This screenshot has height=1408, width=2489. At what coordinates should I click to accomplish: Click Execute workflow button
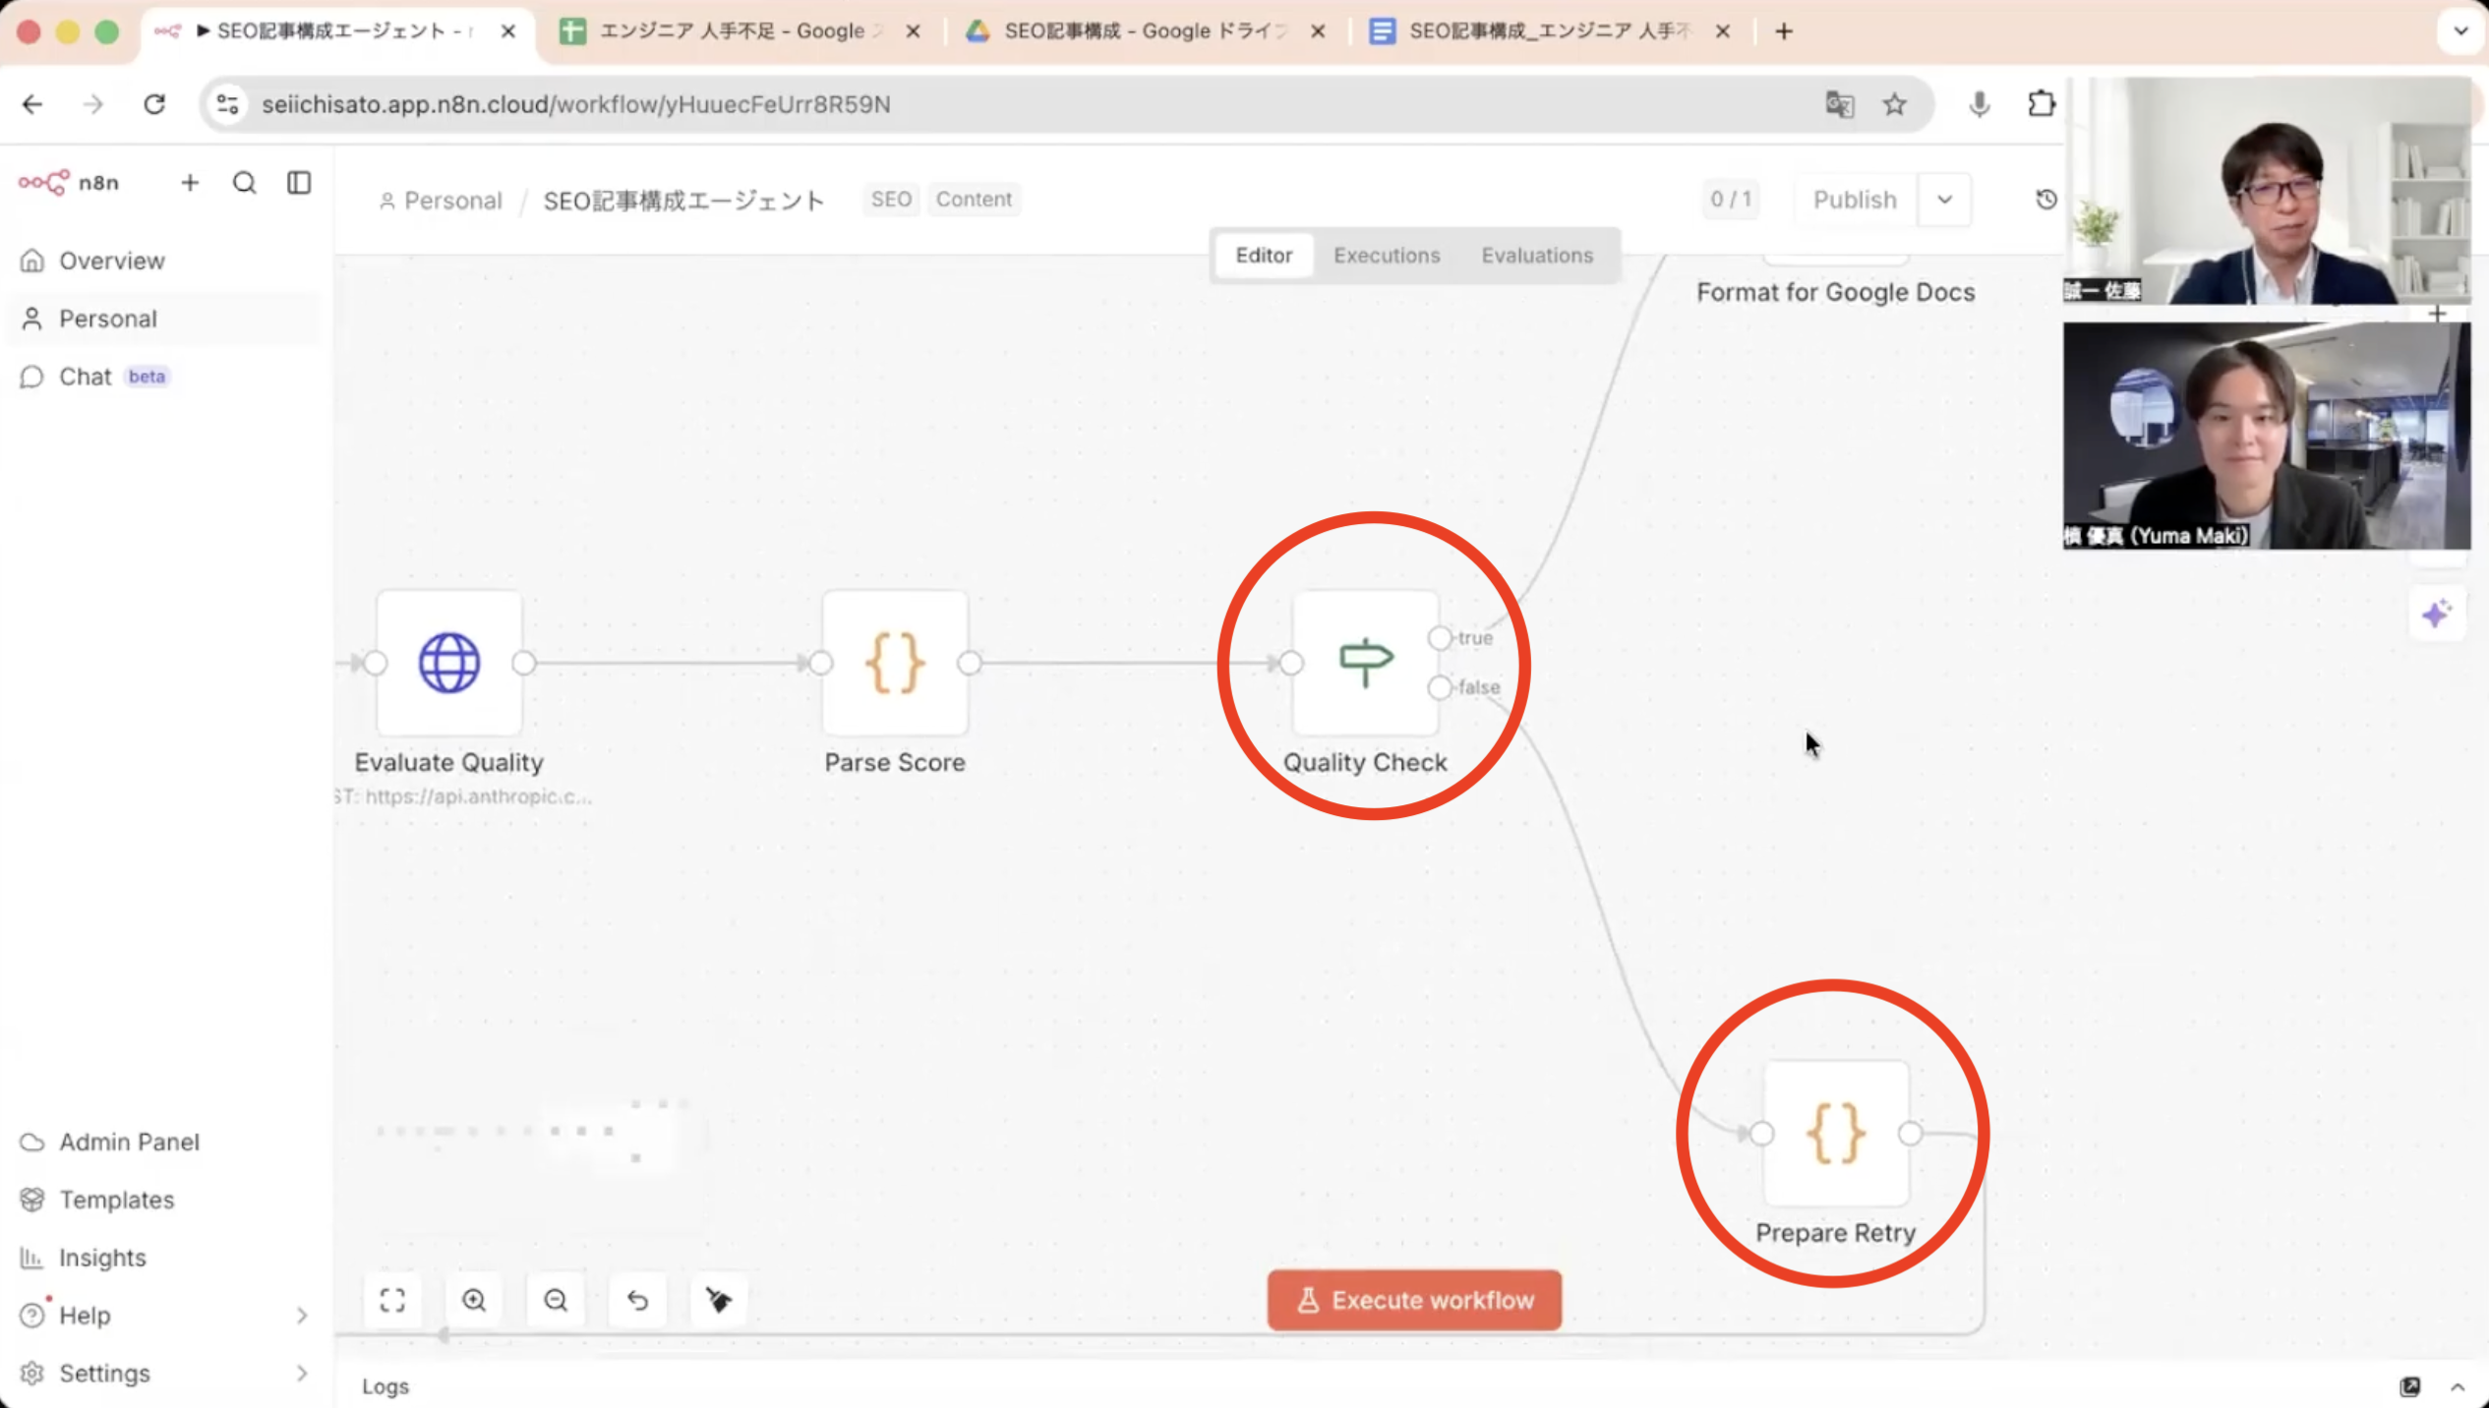[1414, 1301]
